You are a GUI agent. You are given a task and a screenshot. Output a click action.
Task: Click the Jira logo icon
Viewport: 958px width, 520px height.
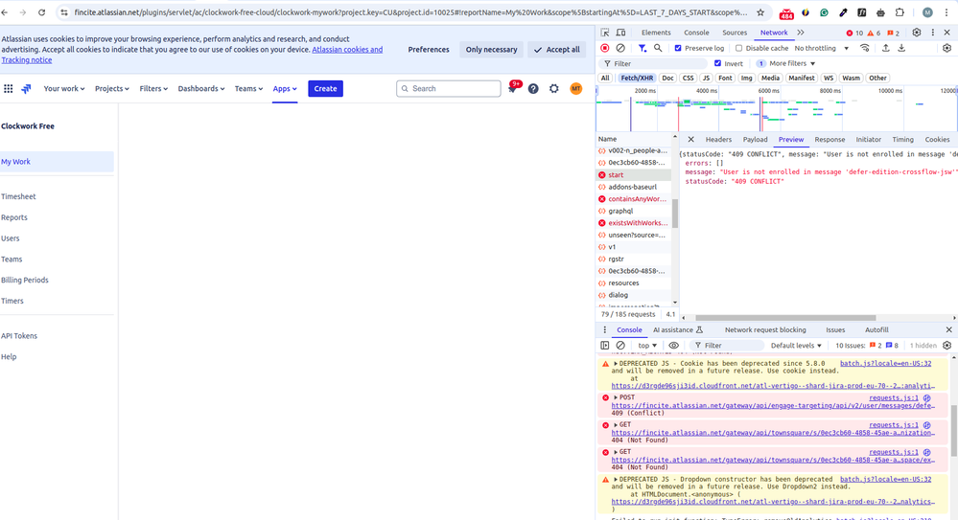(x=26, y=88)
